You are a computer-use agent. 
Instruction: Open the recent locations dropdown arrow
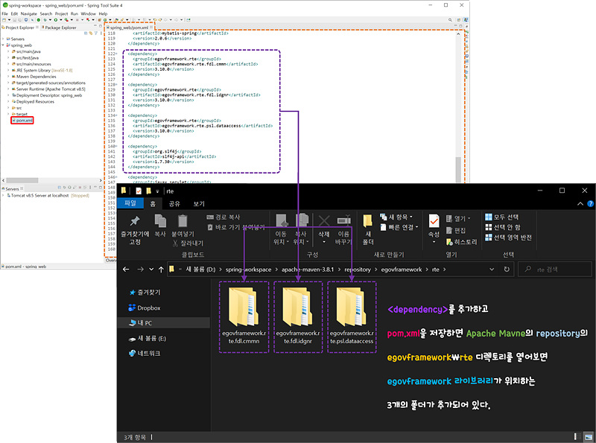[x=151, y=270]
